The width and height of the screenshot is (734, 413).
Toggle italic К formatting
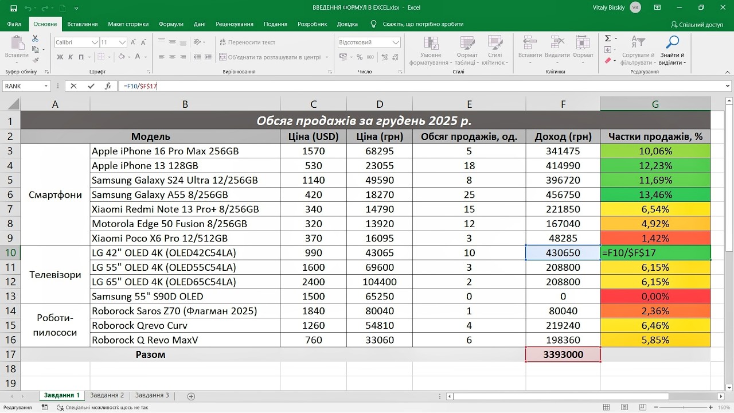pos(71,57)
